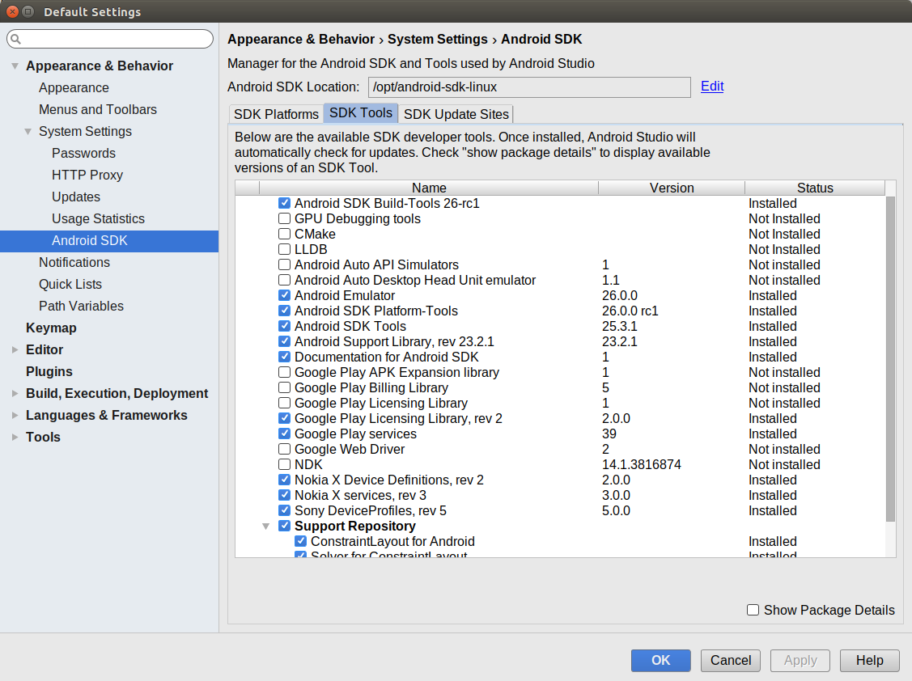This screenshot has width=912, height=681.
Task: Uncheck Google Play Licensing Library, rev 2
Action: tap(284, 418)
